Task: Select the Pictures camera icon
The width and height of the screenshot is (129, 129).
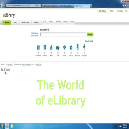Action: 71,48
